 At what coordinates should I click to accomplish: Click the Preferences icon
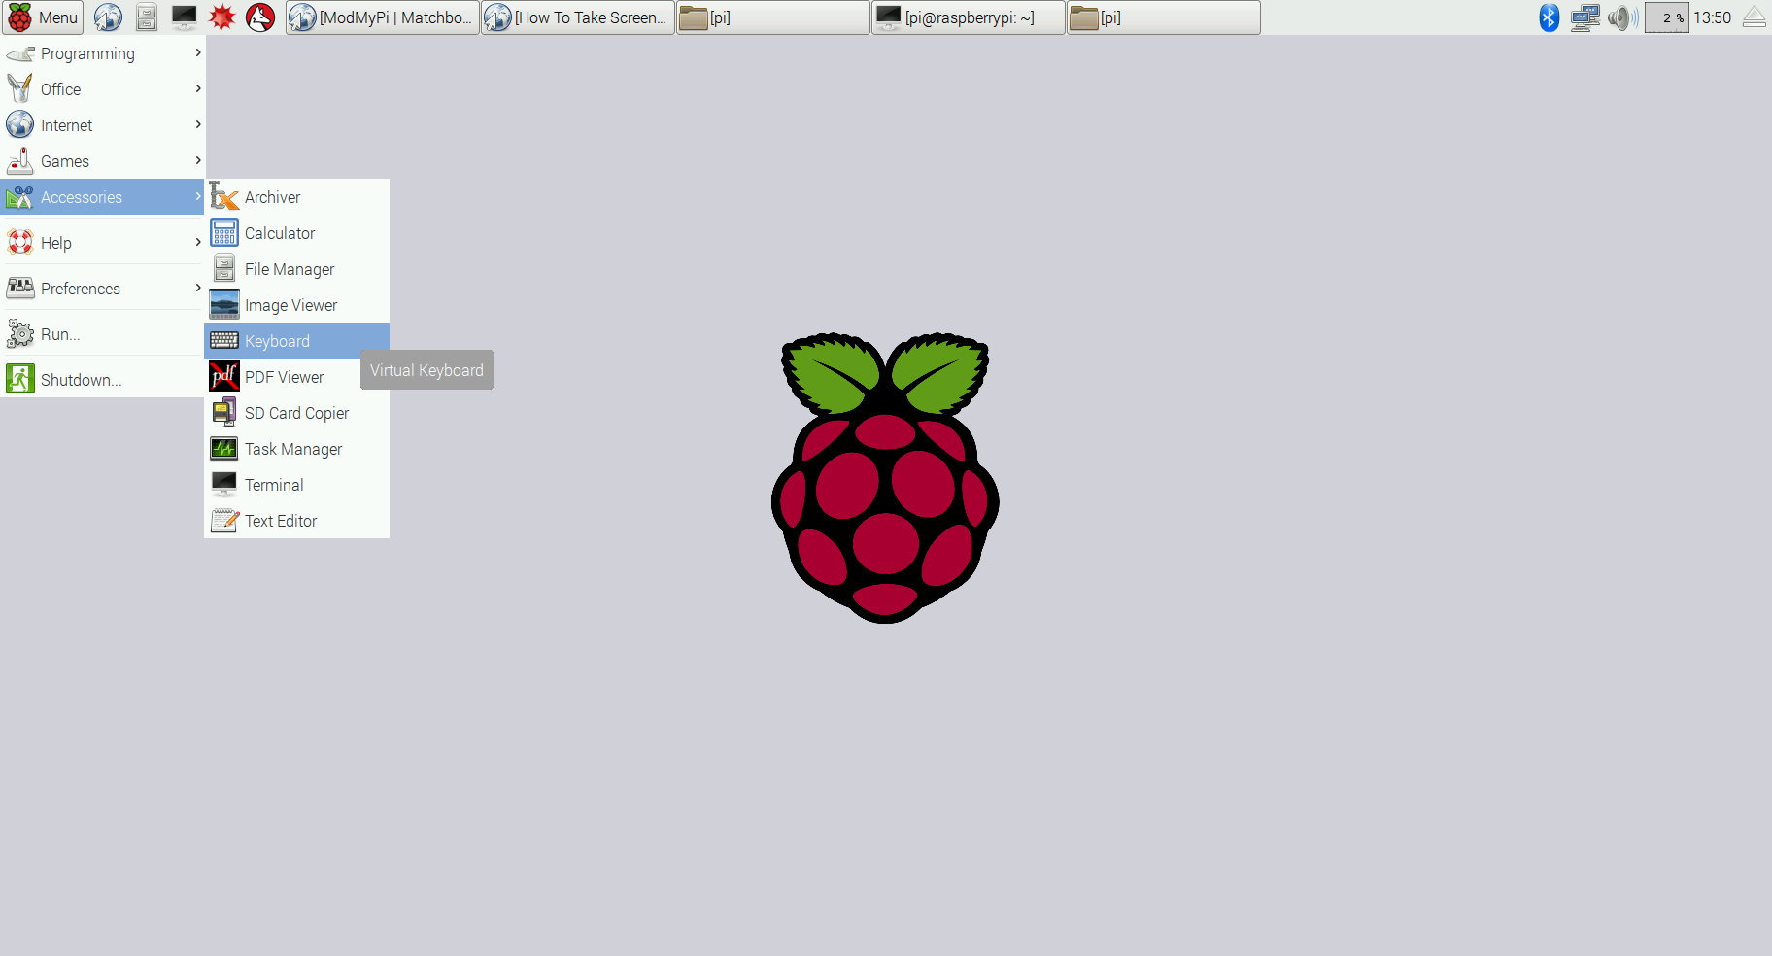click(x=20, y=288)
